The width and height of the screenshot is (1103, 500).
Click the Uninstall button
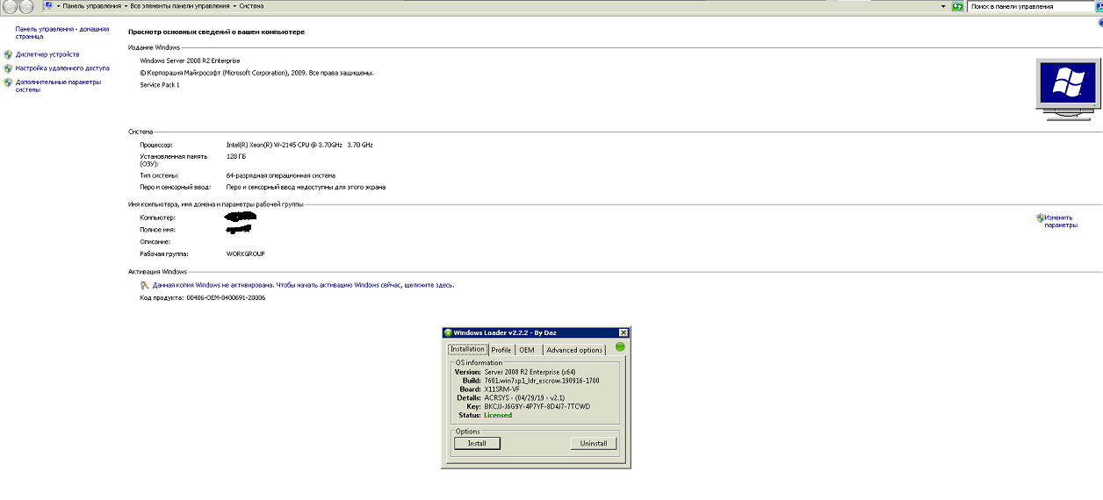click(594, 444)
